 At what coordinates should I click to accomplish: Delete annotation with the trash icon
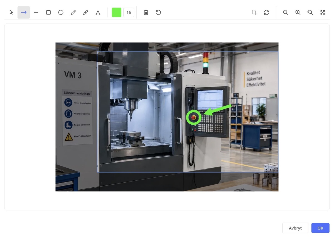pyautogui.click(x=146, y=12)
